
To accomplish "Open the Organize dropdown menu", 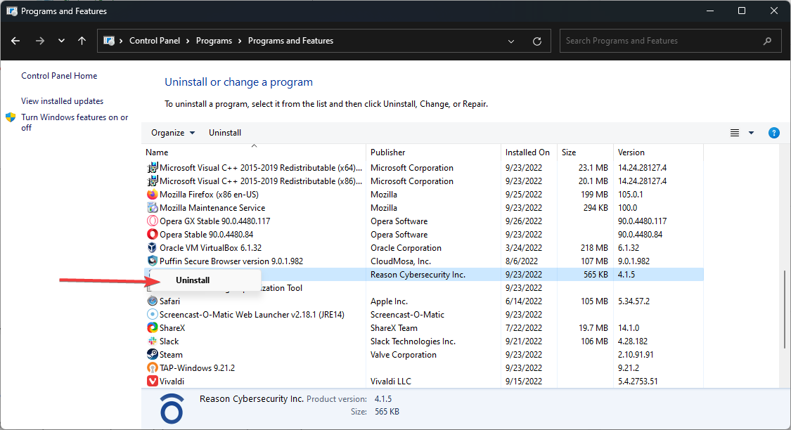I will [173, 133].
